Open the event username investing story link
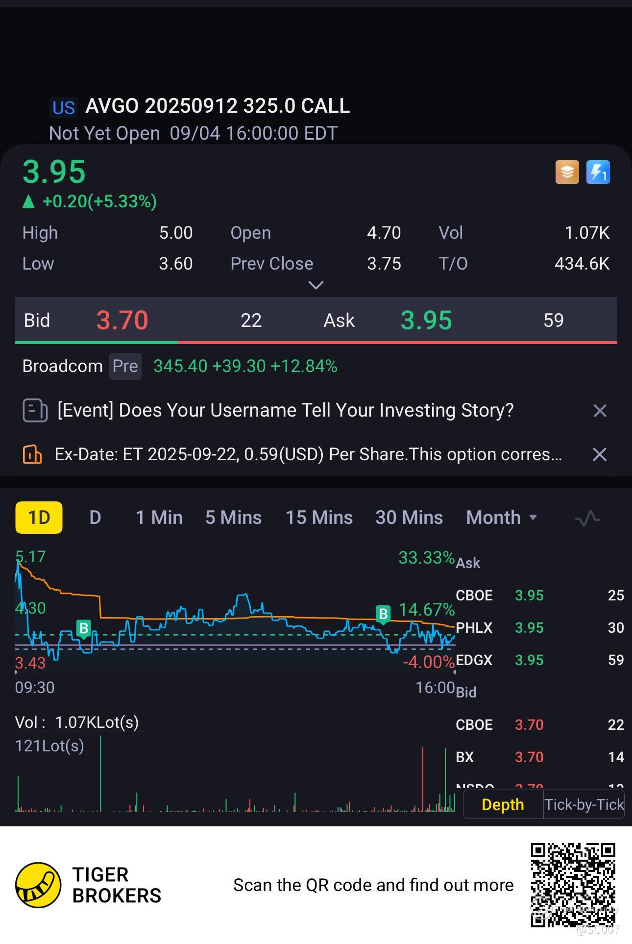Image resolution: width=632 pixels, height=944 pixels. click(286, 410)
